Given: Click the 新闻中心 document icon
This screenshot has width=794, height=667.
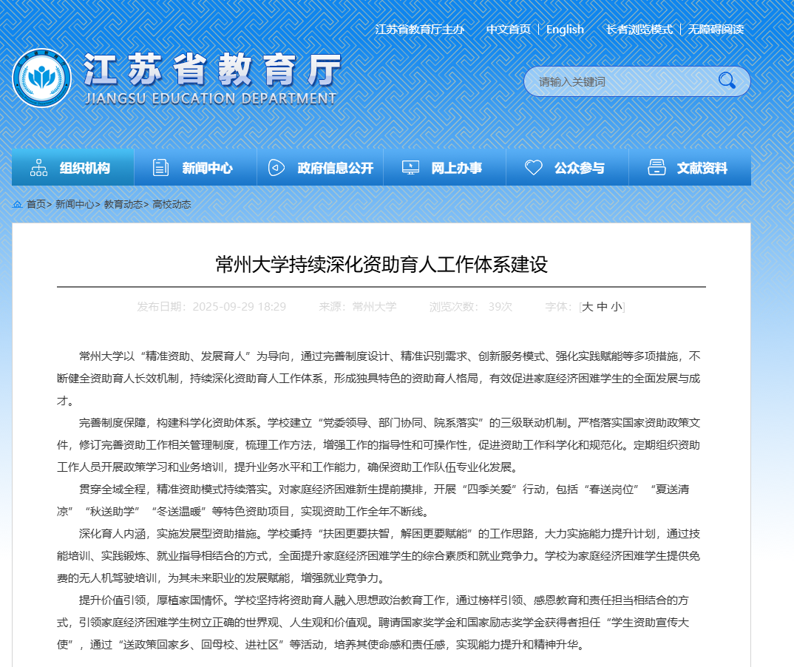Looking at the screenshot, I should pyautogui.click(x=160, y=168).
